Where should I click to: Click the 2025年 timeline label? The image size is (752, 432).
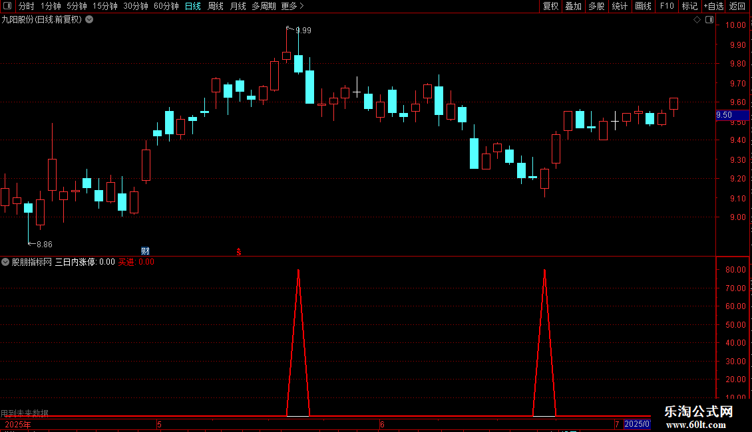pyautogui.click(x=18, y=425)
